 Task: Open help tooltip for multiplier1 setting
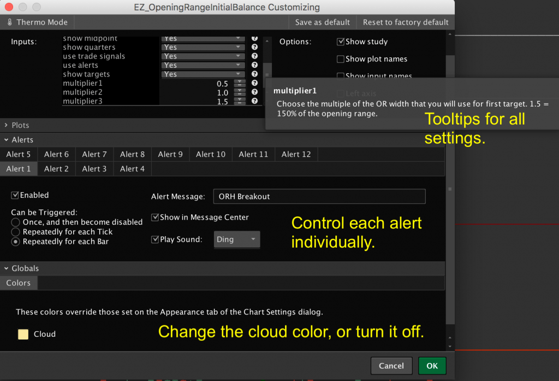click(254, 83)
